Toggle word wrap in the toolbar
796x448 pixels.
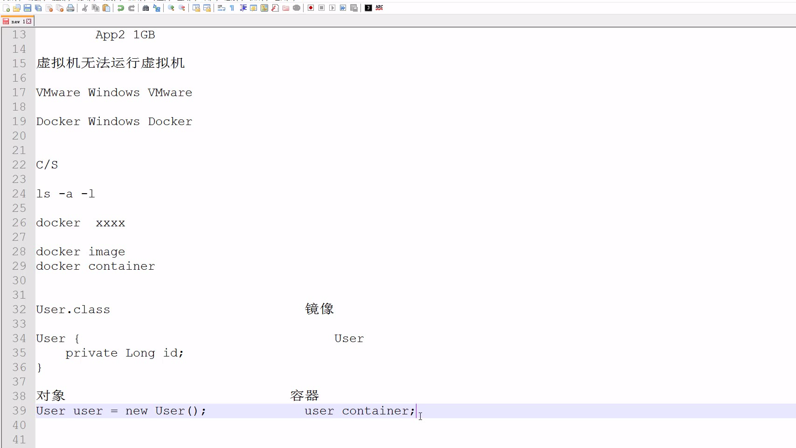(221, 8)
